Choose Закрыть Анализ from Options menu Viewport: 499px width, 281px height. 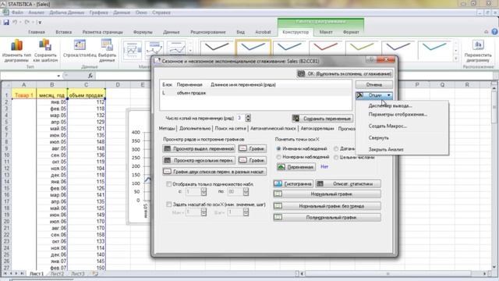click(386, 149)
